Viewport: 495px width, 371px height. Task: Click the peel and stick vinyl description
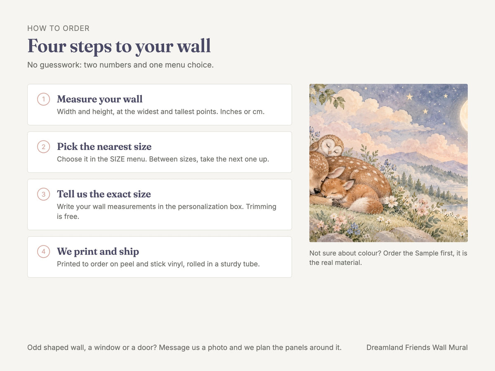pyautogui.click(x=158, y=264)
